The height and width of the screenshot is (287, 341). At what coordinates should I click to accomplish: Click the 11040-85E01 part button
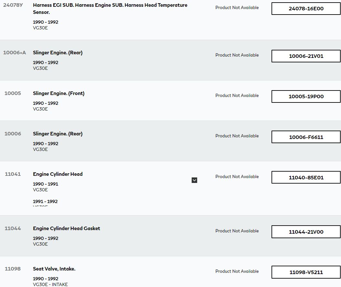click(x=306, y=177)
